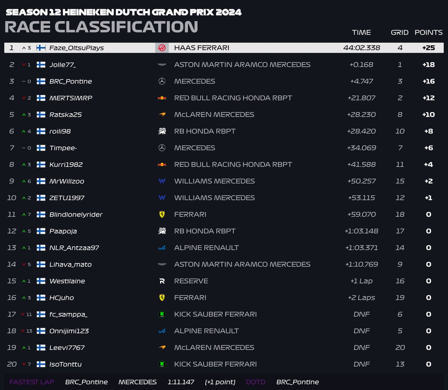Click the DOTD label

point(256,382)
